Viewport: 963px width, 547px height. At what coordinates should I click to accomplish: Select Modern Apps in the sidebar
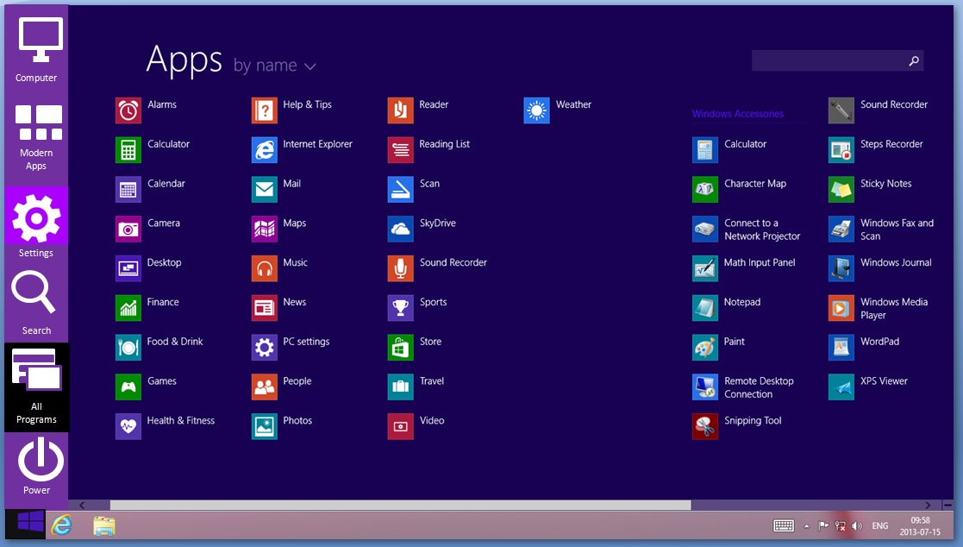tap(36, 135)
